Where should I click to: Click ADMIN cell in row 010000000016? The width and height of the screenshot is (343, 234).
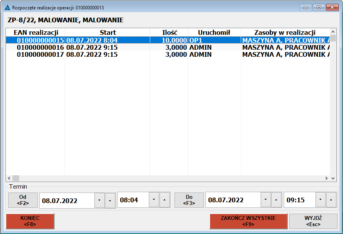(x=214, y=47)
